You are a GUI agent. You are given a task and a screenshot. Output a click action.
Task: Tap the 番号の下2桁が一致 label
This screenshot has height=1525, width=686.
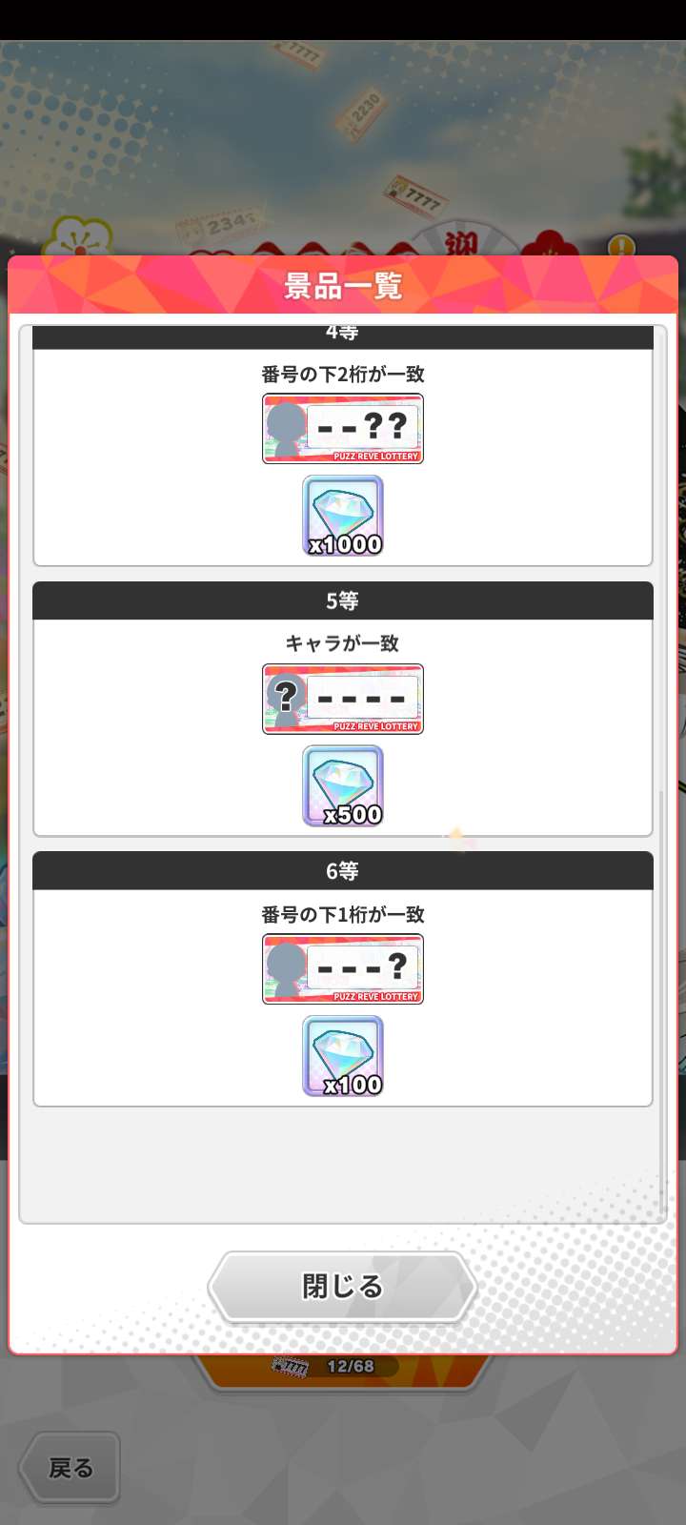coord(343,375)
